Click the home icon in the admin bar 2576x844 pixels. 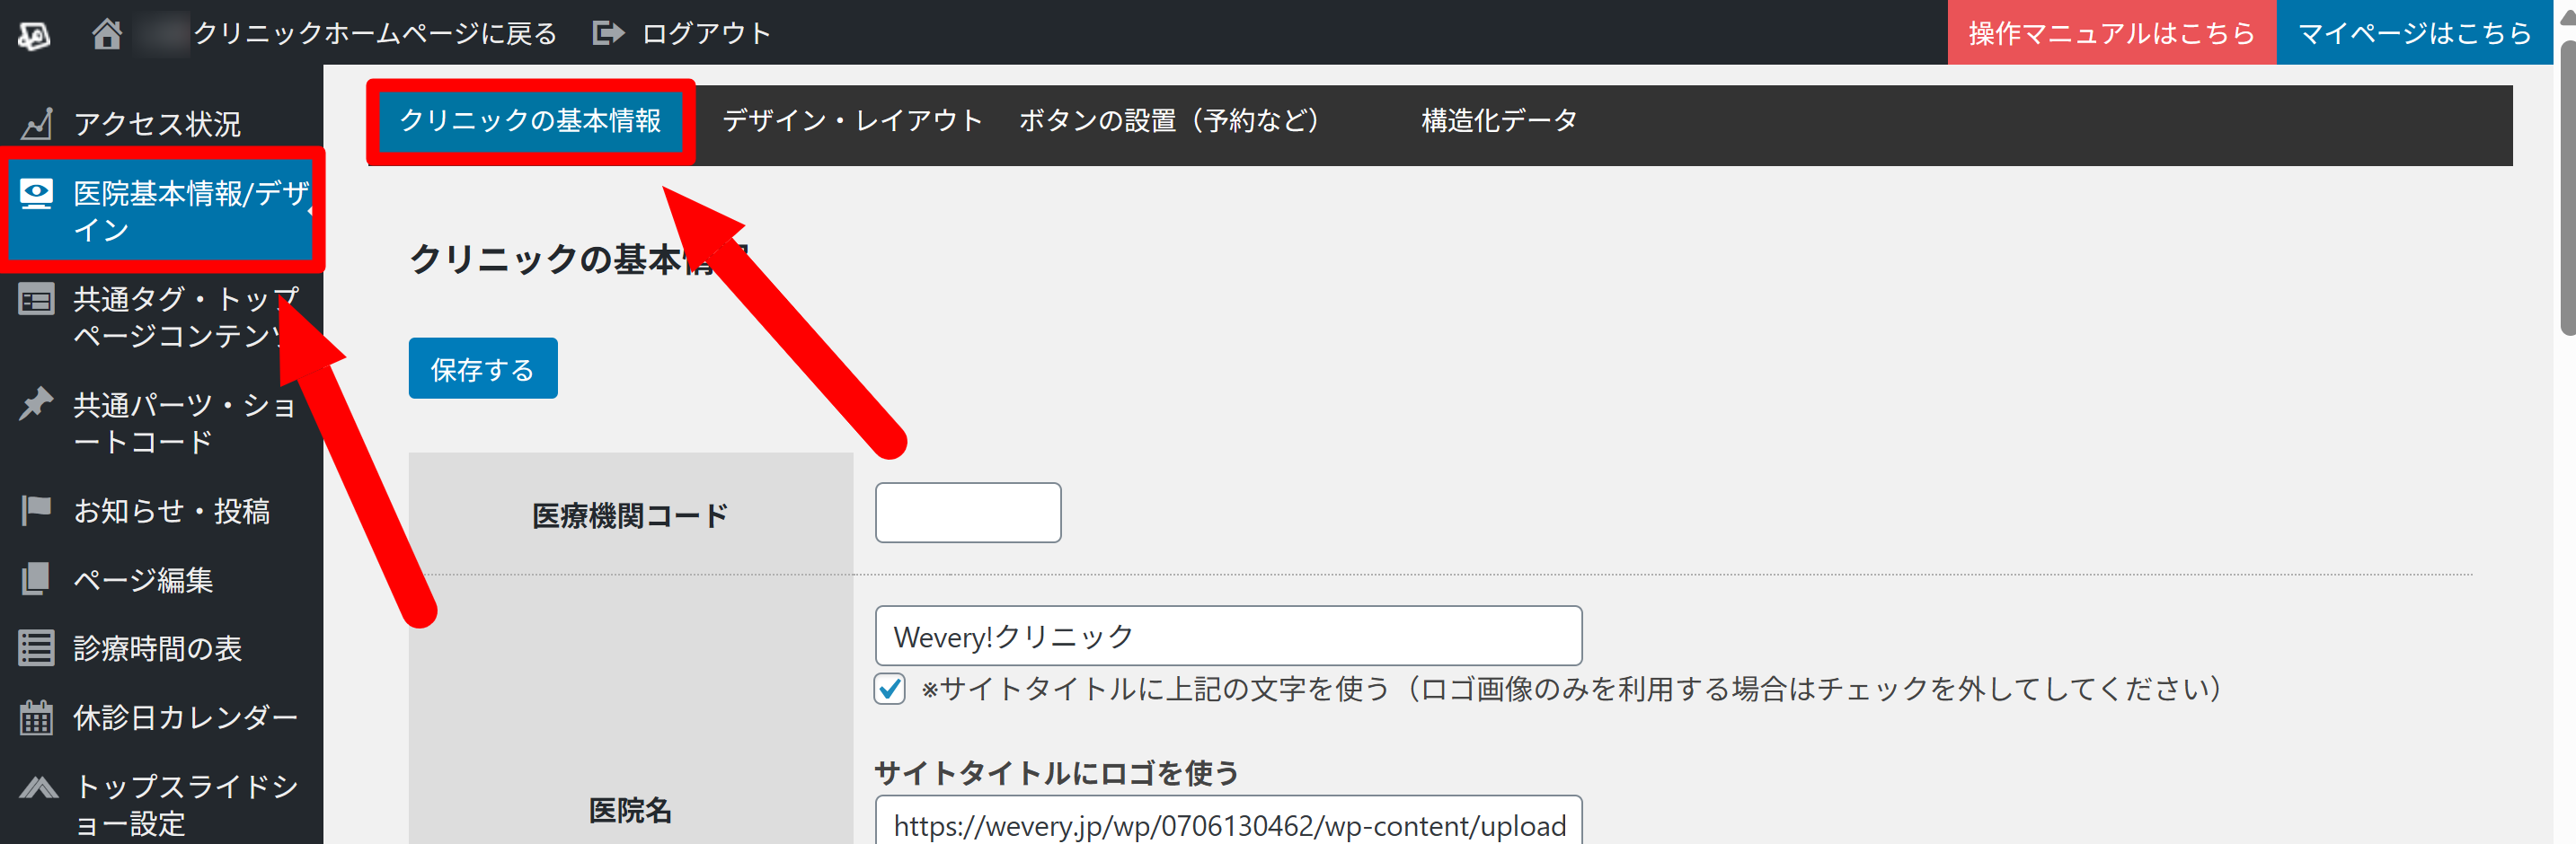pyautogui.click(x=106, y=34)
